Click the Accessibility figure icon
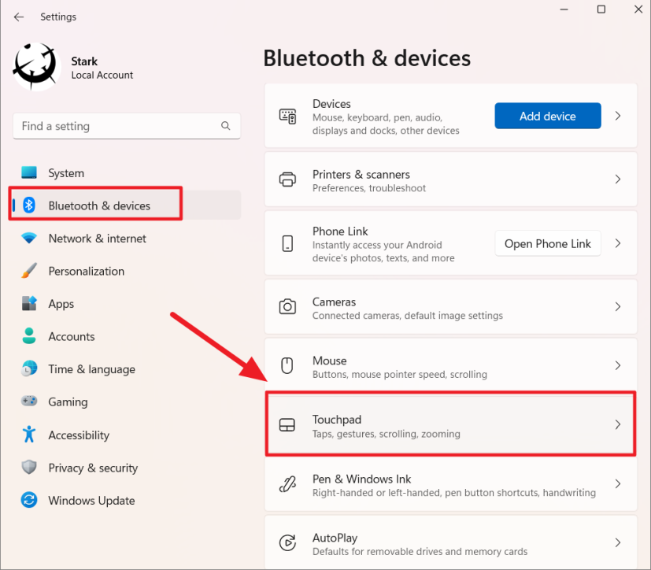Image resolution: width=651 pixels, height=570 pixels. 29,435
